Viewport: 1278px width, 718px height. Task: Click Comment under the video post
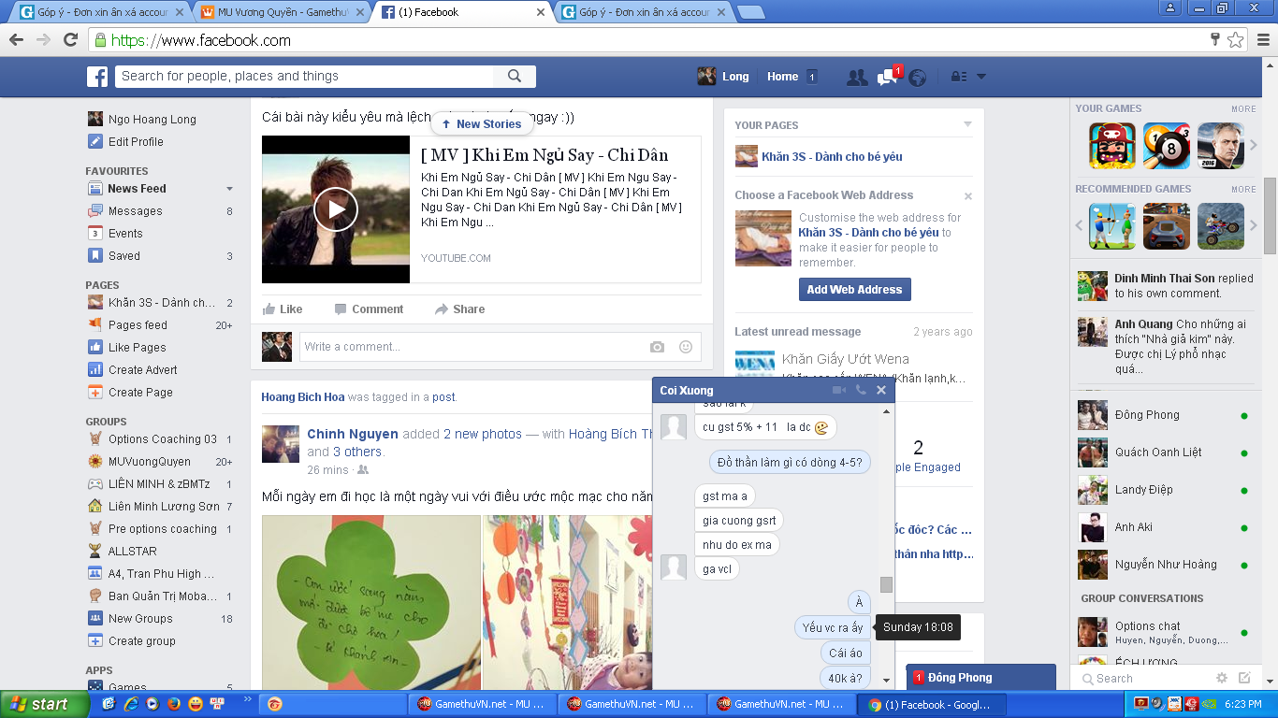click(x=369, y=309)
